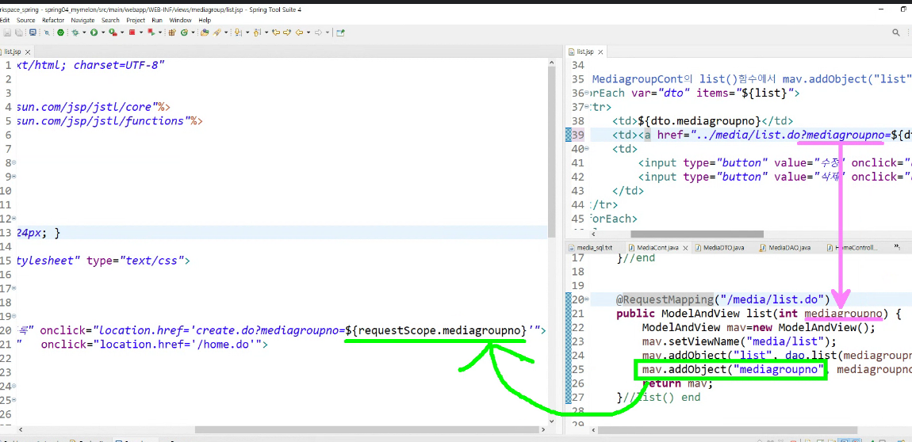This screenshot has height=442, width=912.
Task: Open the Navigate menu
Action: tap(82, 20)
